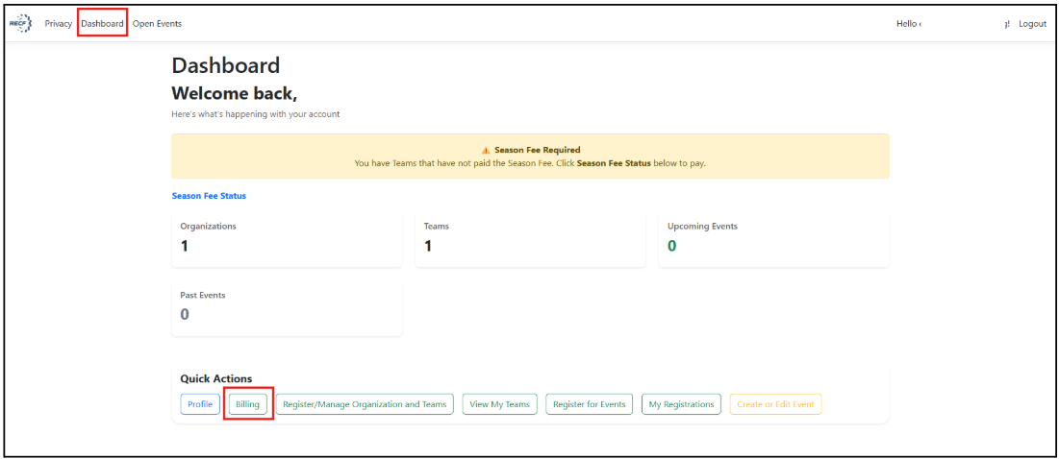Log out using the Logout link
The image size is (1059, 459).
coord(1033,24)
